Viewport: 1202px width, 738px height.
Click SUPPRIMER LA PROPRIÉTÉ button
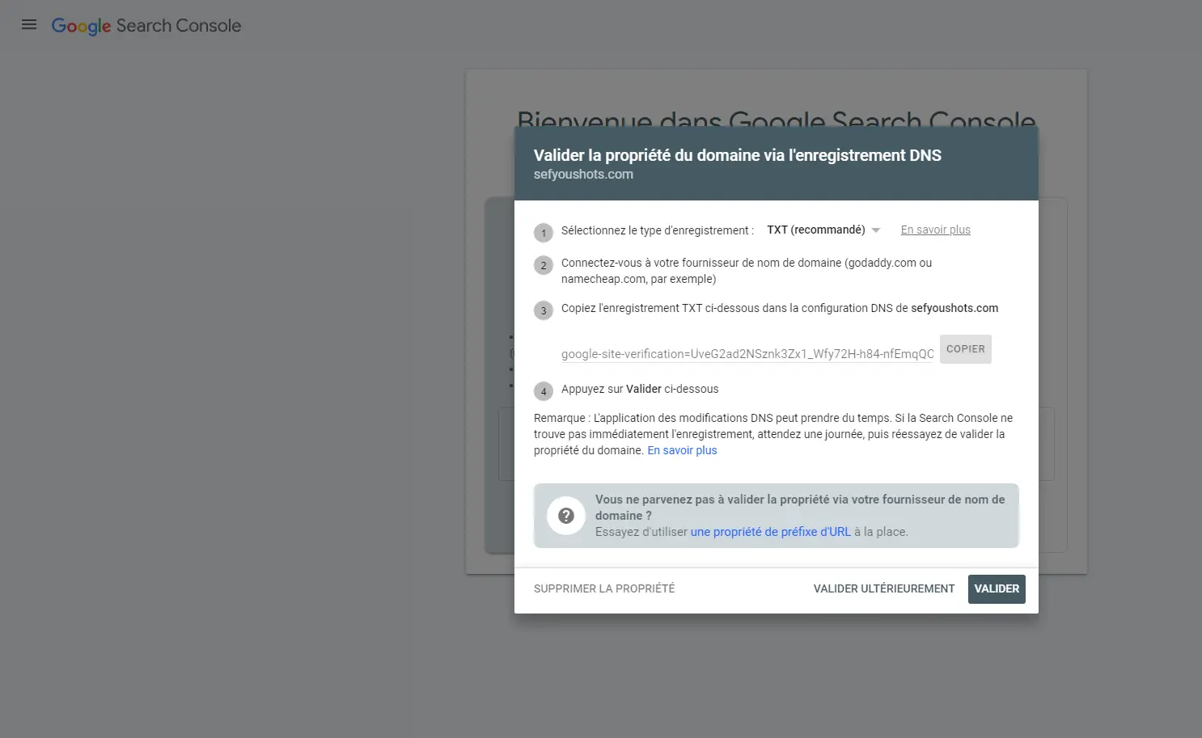604,588
